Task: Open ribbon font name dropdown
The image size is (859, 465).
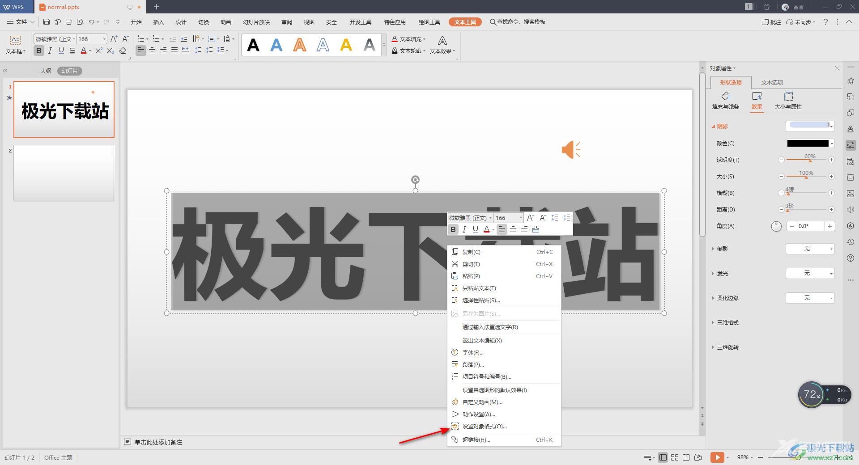Action: pyautogui.click(x=74, y=39)
